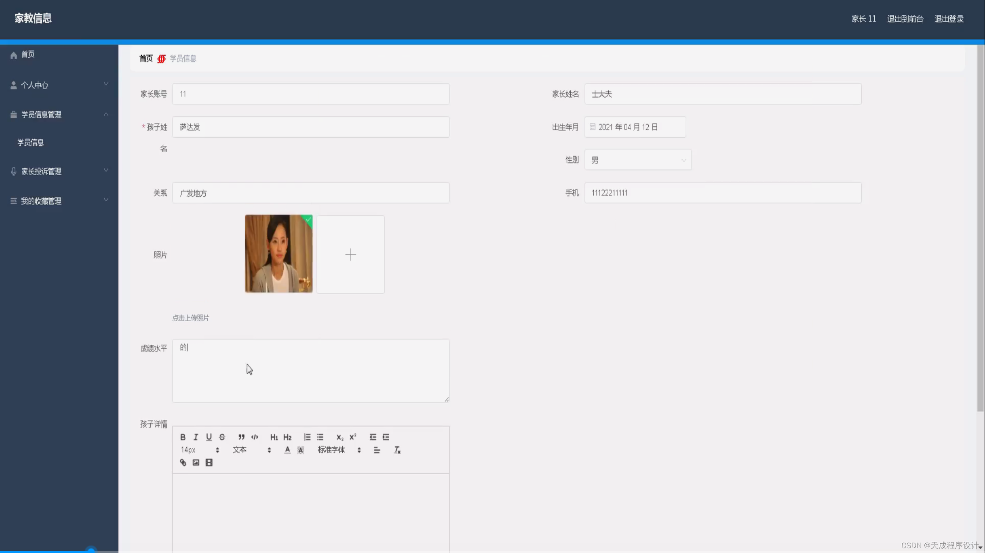Insert a hyperlink in the editor
This screenshot has height=553, width=985.
(x=183, y=462)
